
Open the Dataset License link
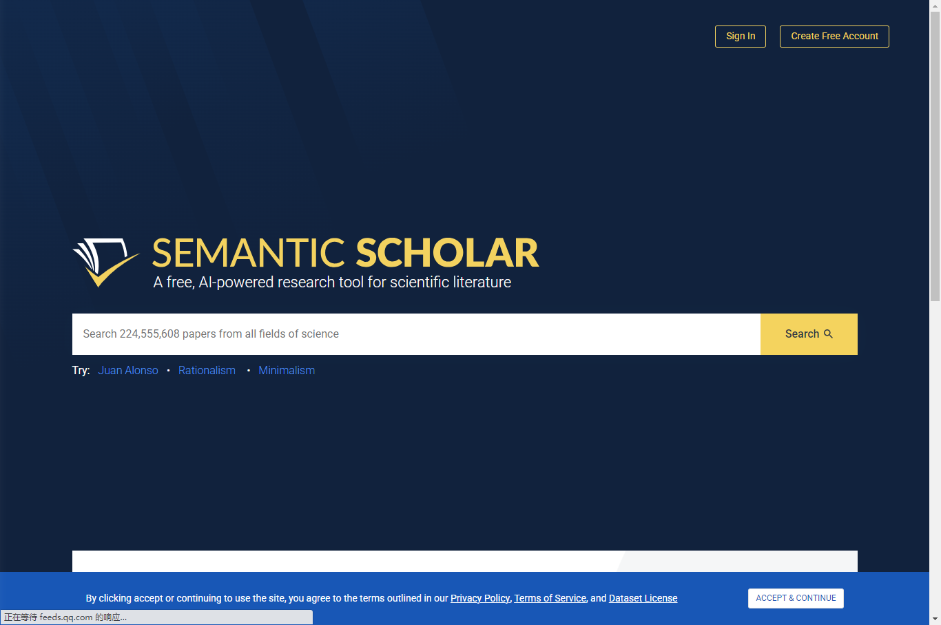pyautogui.click(x=643, y=598)
